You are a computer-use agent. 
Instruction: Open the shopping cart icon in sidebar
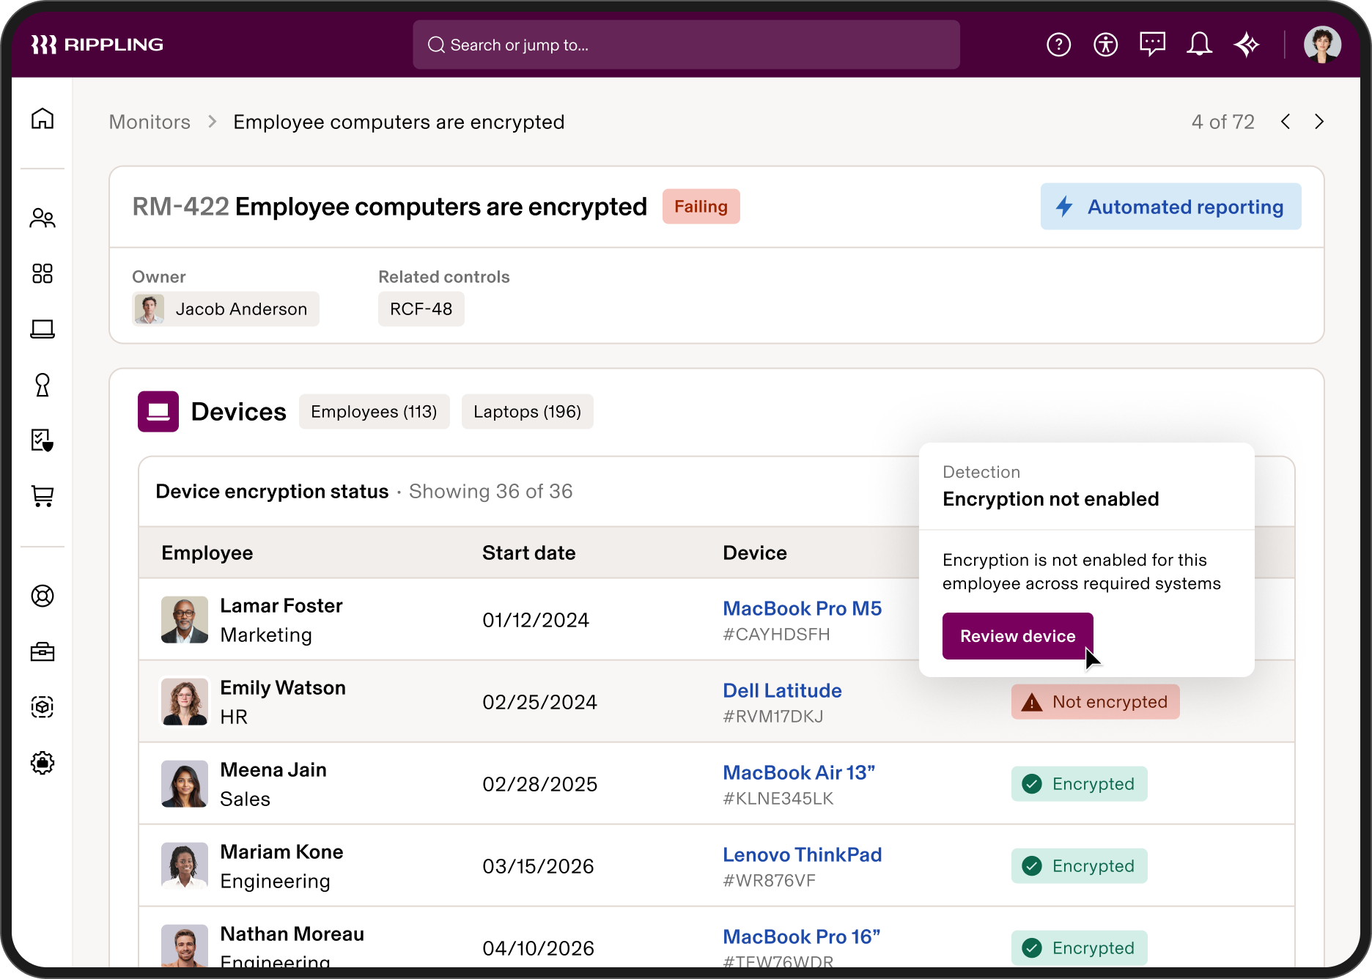tap(43, 497)
